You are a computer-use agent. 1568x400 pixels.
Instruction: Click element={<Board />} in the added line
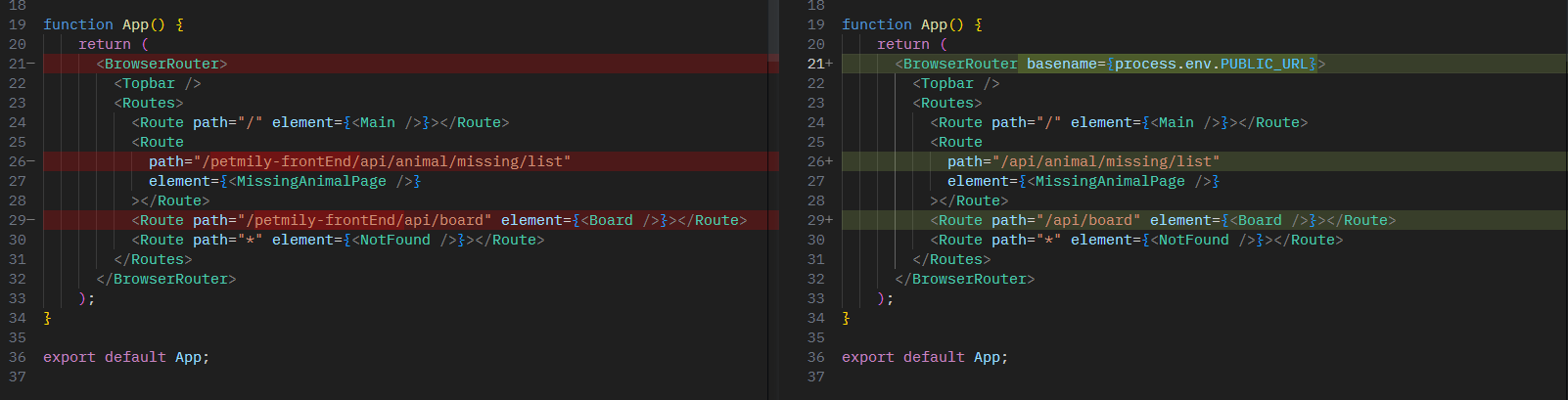pos(1233,220)
